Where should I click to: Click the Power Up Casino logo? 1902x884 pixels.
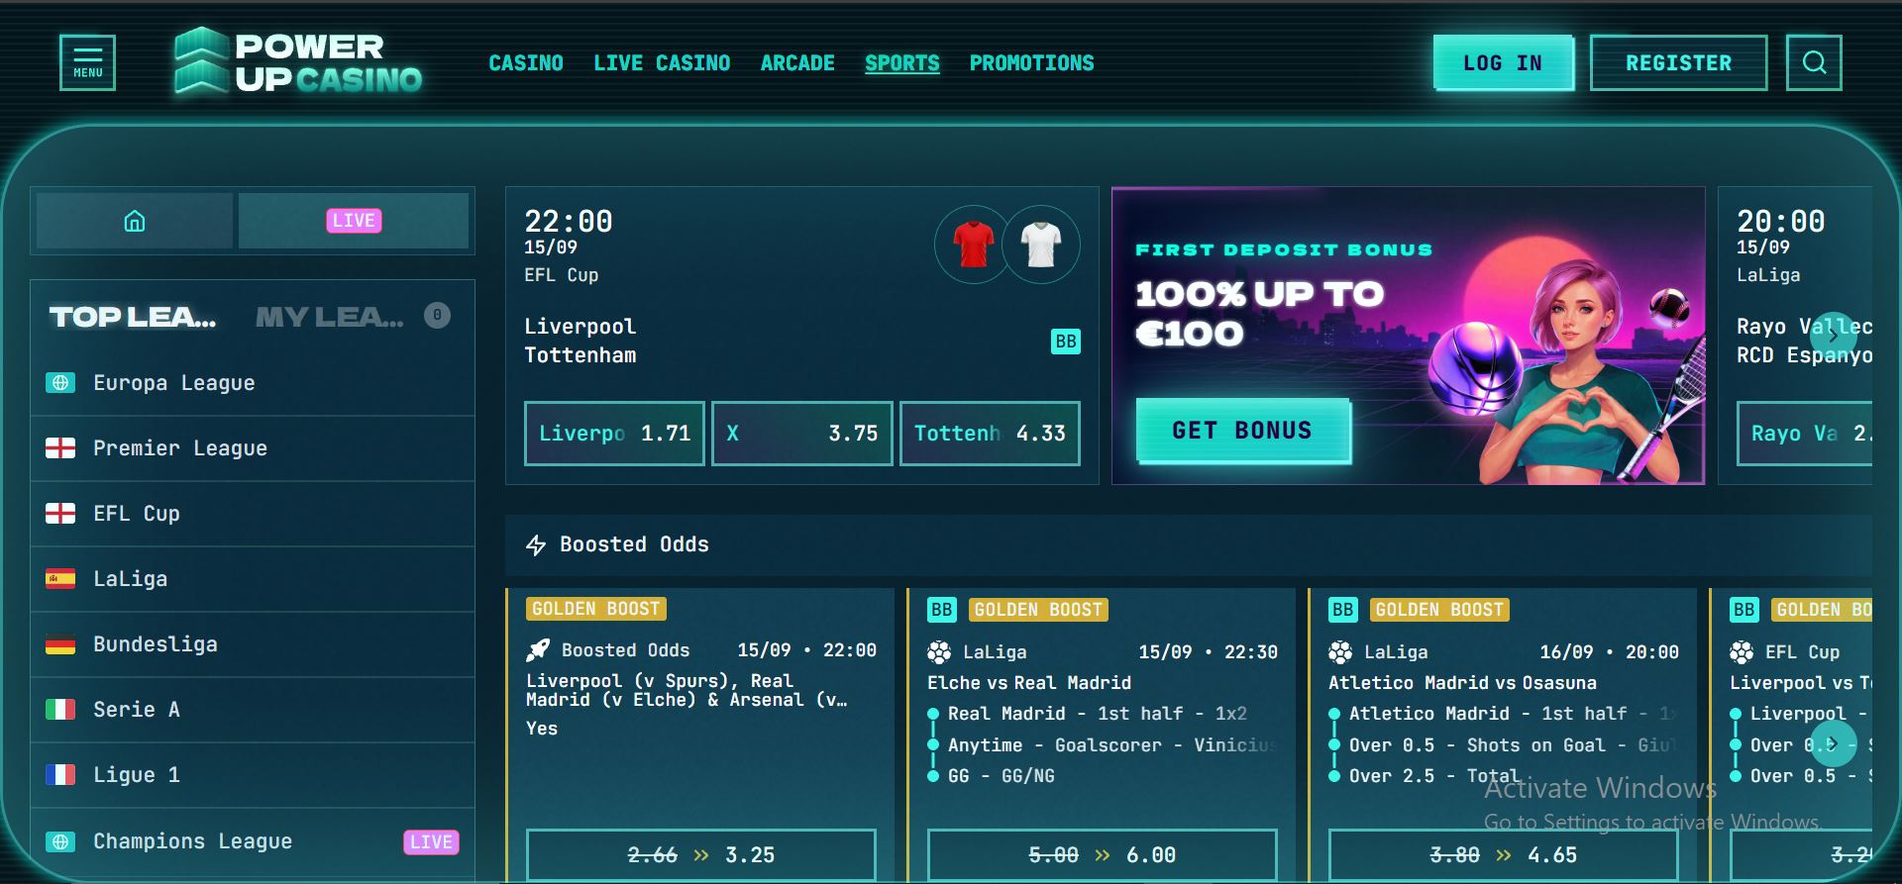tap(298, 61)
